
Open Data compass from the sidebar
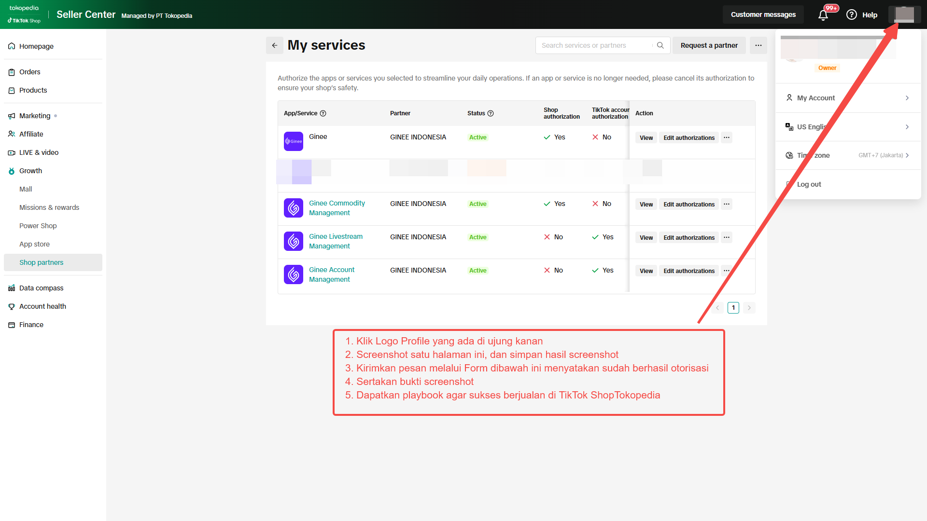pos(42,288)
